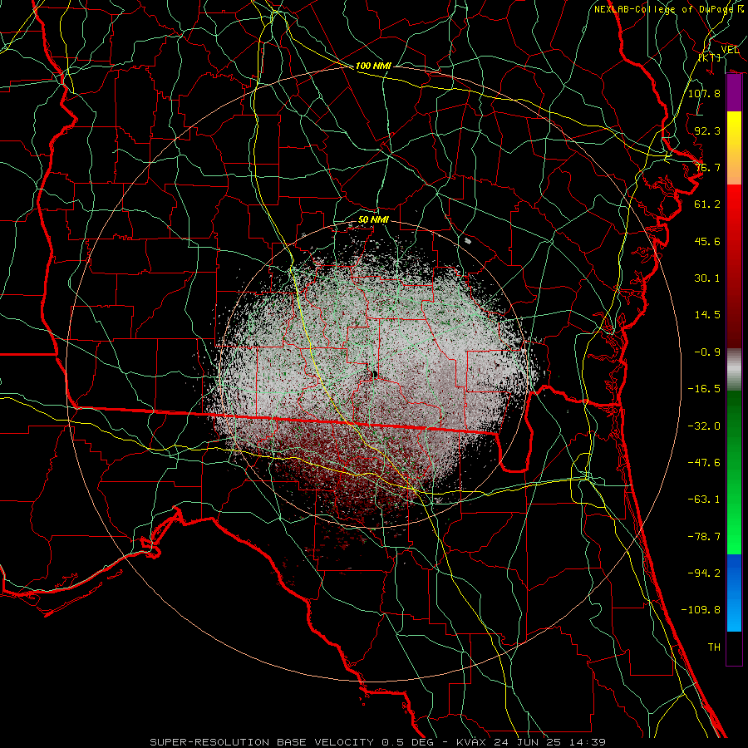This screenshot has width=748, height=748.
Task: Pick the gray near-zero segment of the color bar
Action: 734,370
